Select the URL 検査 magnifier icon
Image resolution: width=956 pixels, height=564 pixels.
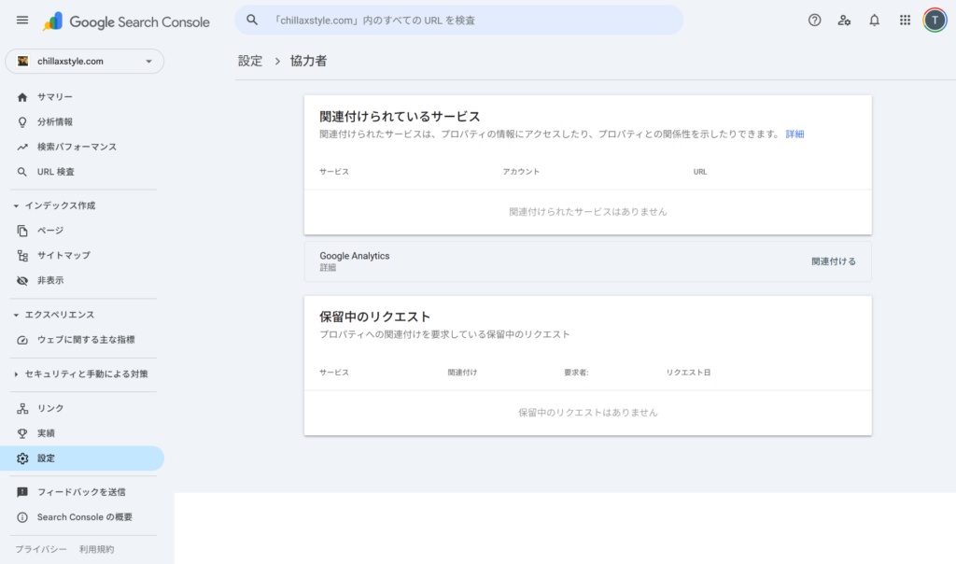coord(22,171)
